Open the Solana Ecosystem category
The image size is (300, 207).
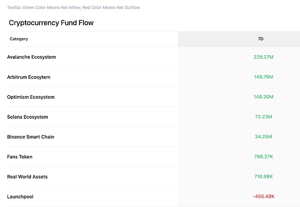27,117
